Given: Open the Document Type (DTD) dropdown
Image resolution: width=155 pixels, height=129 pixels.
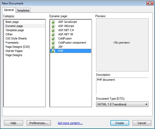Looking at the screenshot, I should tap(122, 104).
